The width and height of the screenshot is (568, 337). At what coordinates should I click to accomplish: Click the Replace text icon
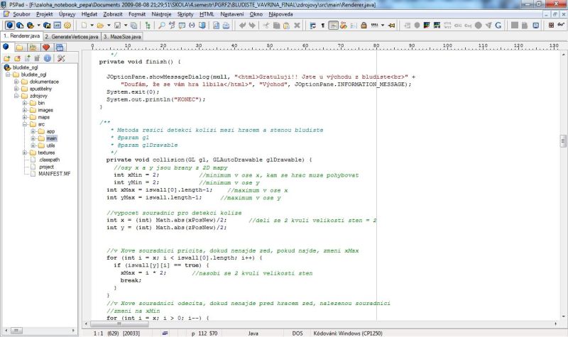(172, 26)
